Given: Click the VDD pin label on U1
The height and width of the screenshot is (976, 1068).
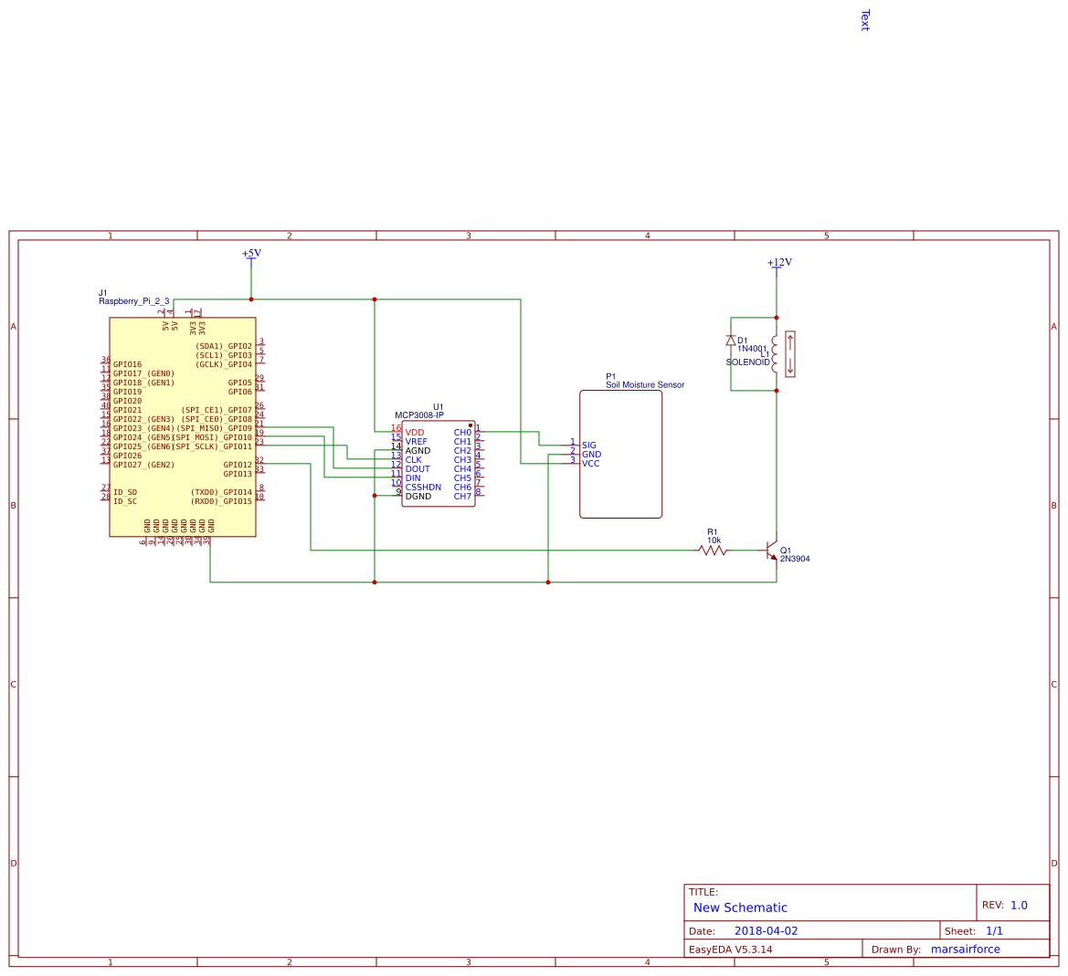Looking at the screenshot, I should coord(415,431).
